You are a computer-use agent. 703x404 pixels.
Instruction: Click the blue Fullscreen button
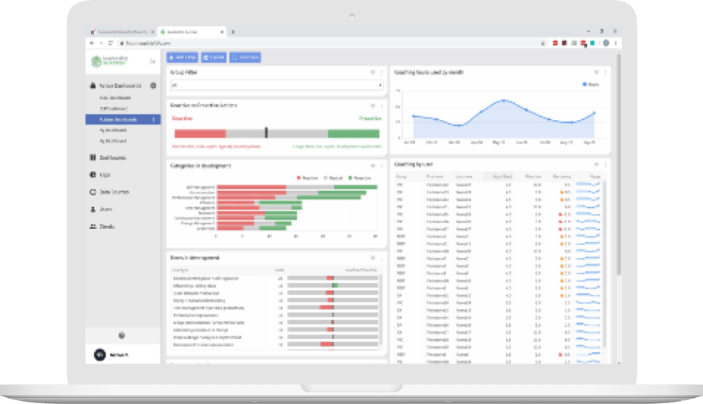pos(245,57)
